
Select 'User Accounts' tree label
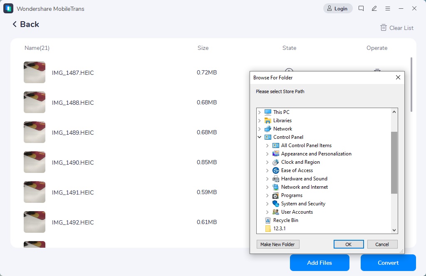297,212
